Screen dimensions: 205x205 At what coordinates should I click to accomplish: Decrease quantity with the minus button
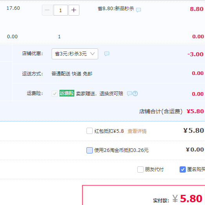click(47, 10)
